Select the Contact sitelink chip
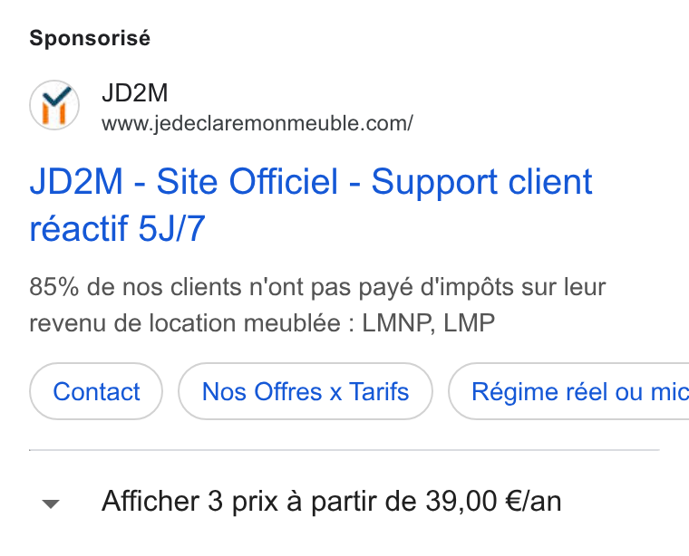 point(96,391)
